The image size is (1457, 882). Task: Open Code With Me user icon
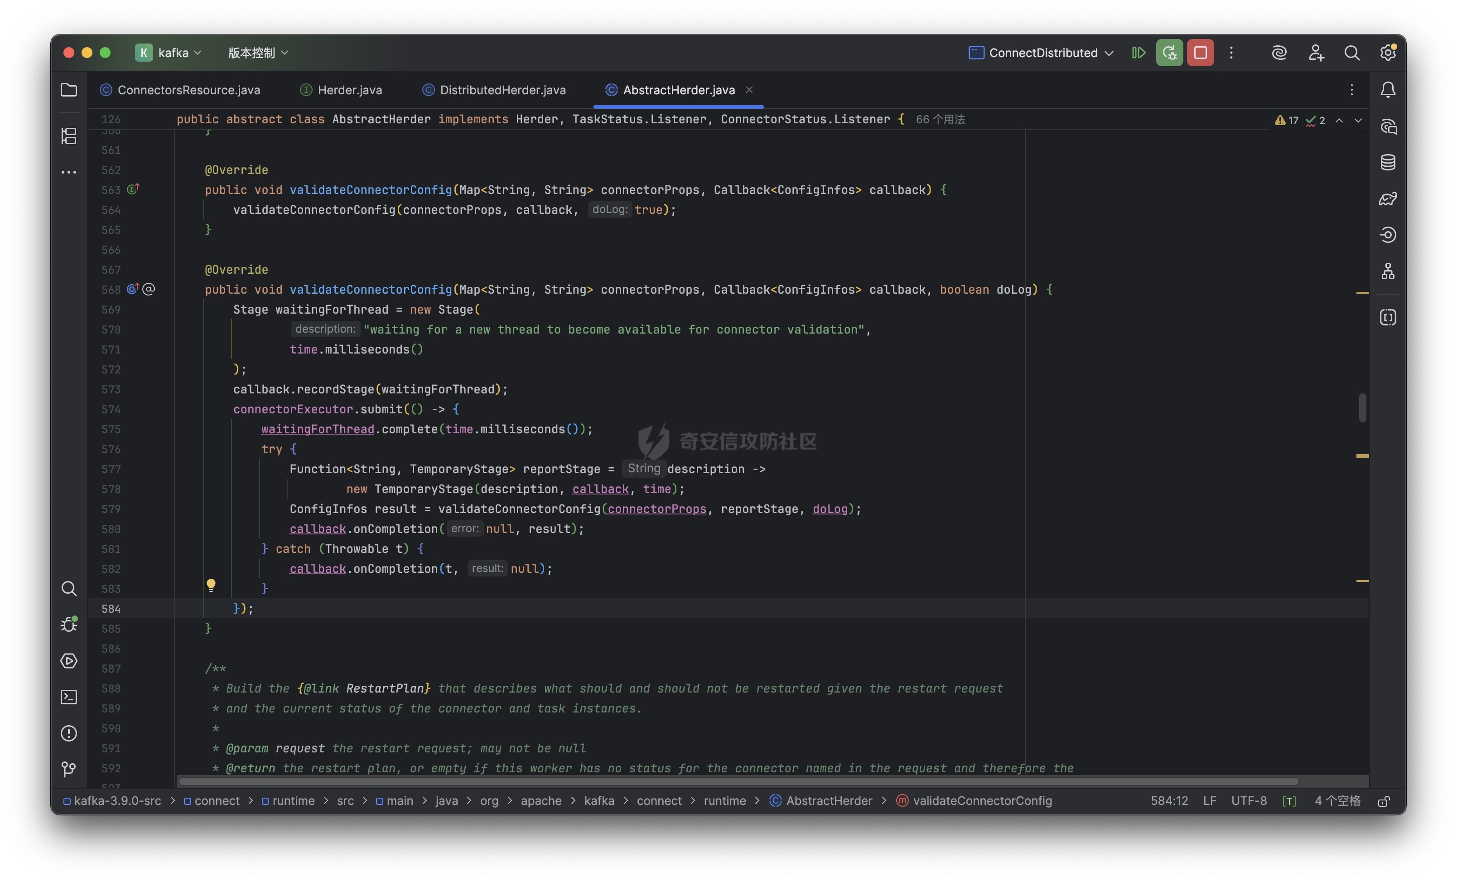pos(1316,53)
